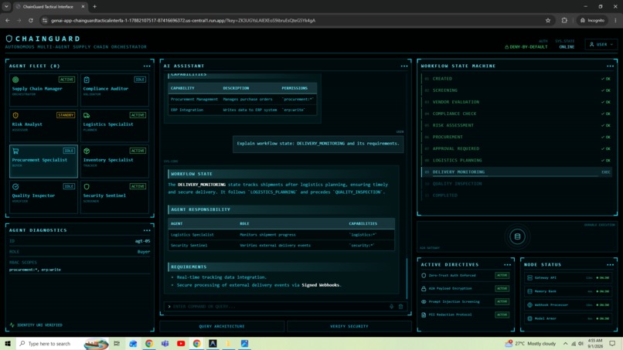Screen dimensions: 623x350
Task: Select the DELIVERY MONITORING workflow state
Action: [517, 172]
